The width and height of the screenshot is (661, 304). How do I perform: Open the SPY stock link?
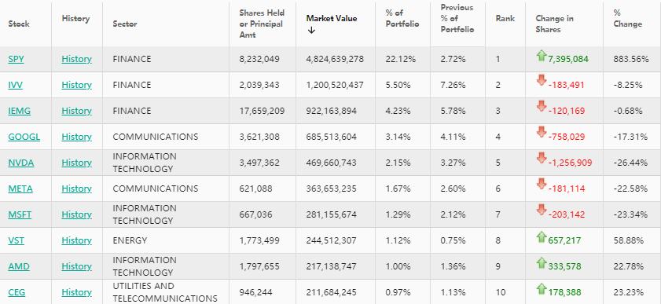click(x=16, y=59)
